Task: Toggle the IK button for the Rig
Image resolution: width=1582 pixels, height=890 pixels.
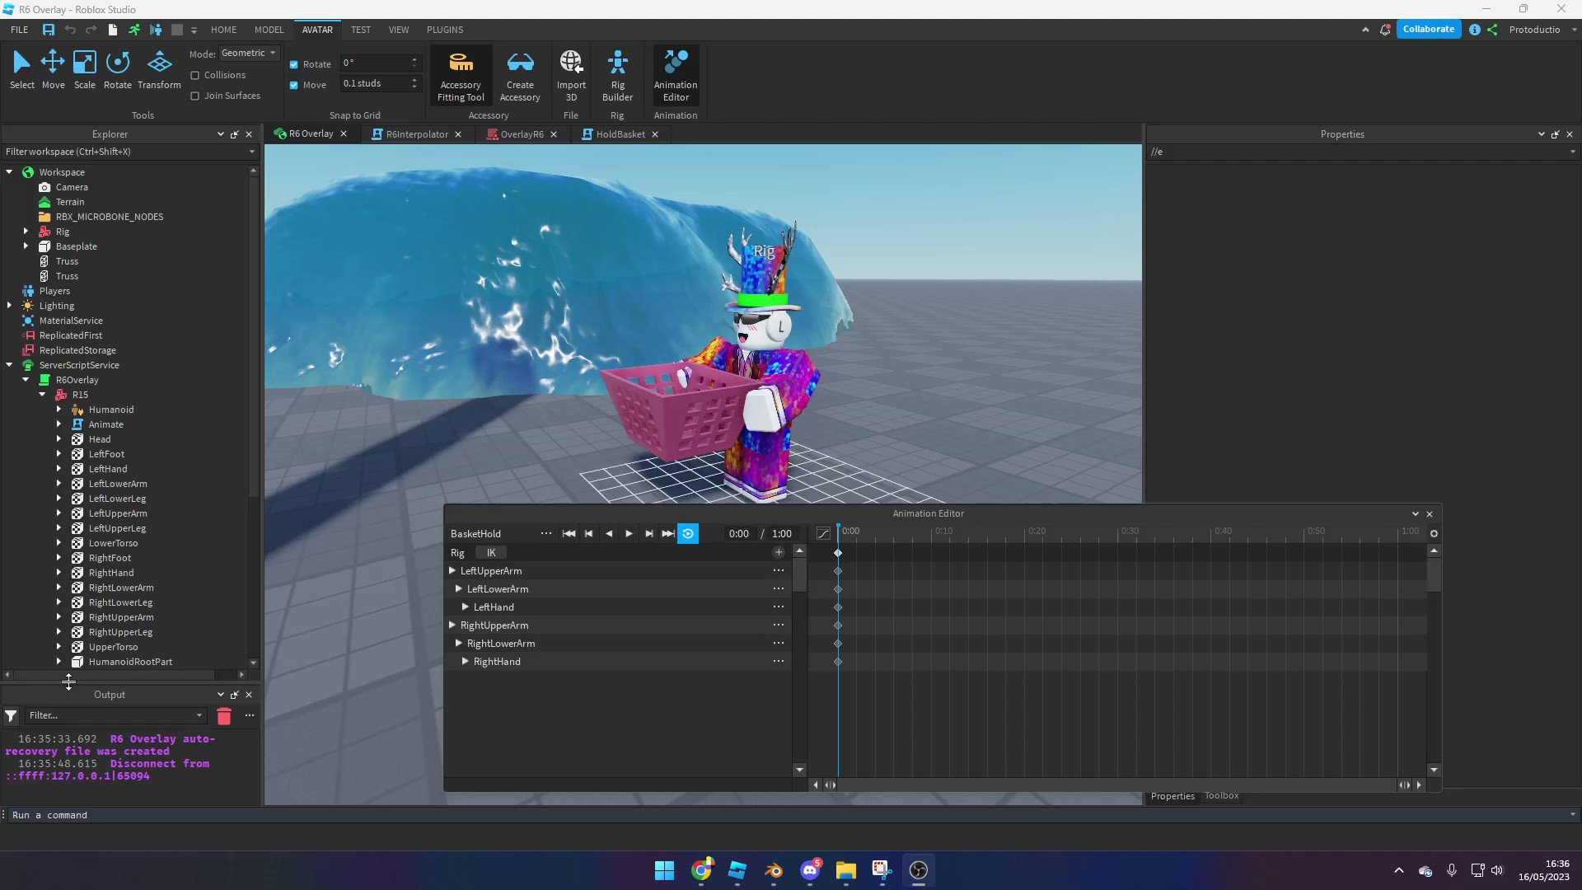Action: coord(491,552)
